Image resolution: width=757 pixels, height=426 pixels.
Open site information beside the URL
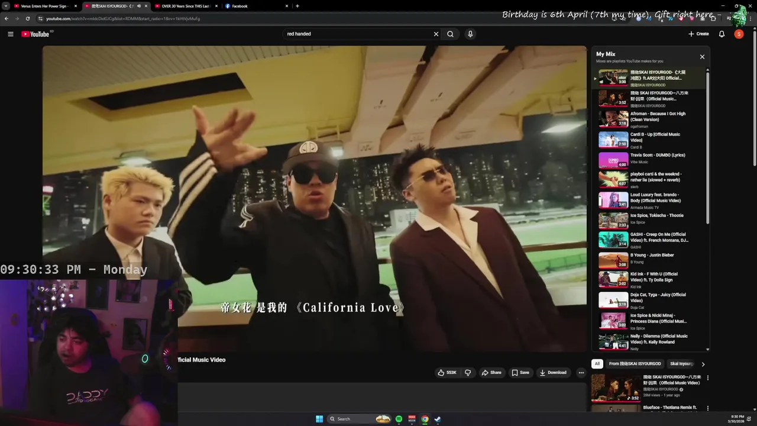(40, 18)
